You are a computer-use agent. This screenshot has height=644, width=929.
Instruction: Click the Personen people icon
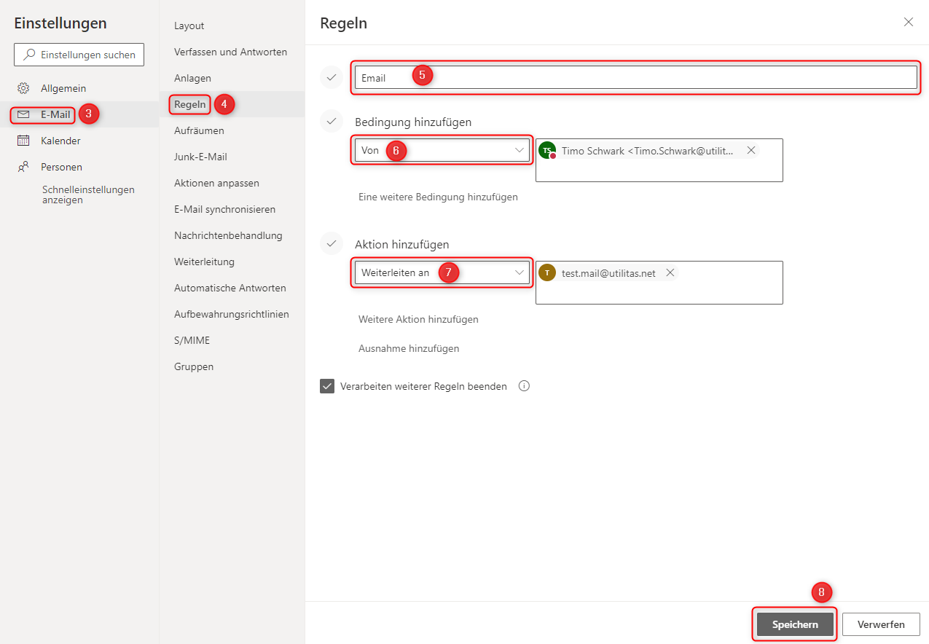23,167
